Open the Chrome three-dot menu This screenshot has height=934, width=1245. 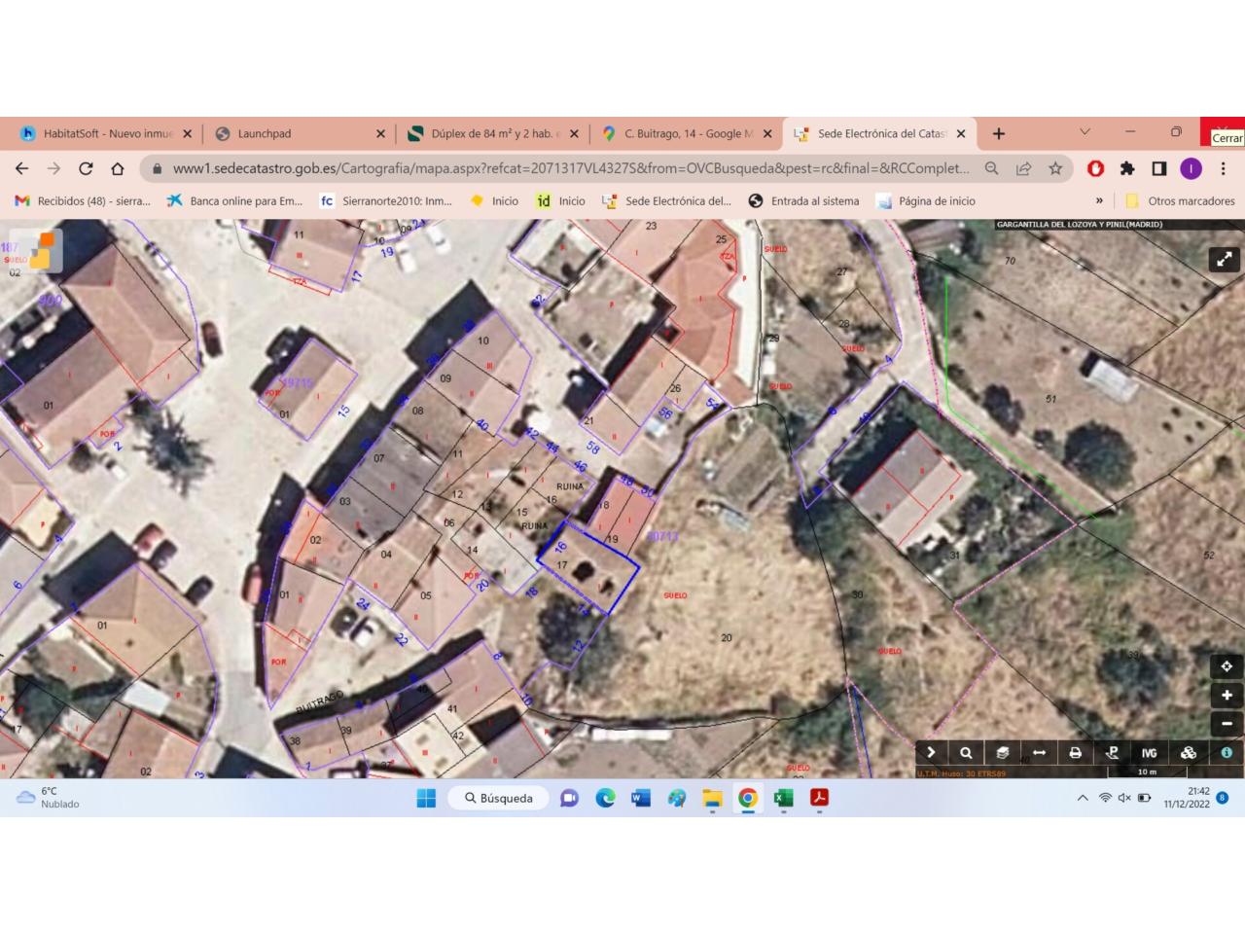[x=1223, y=168]
